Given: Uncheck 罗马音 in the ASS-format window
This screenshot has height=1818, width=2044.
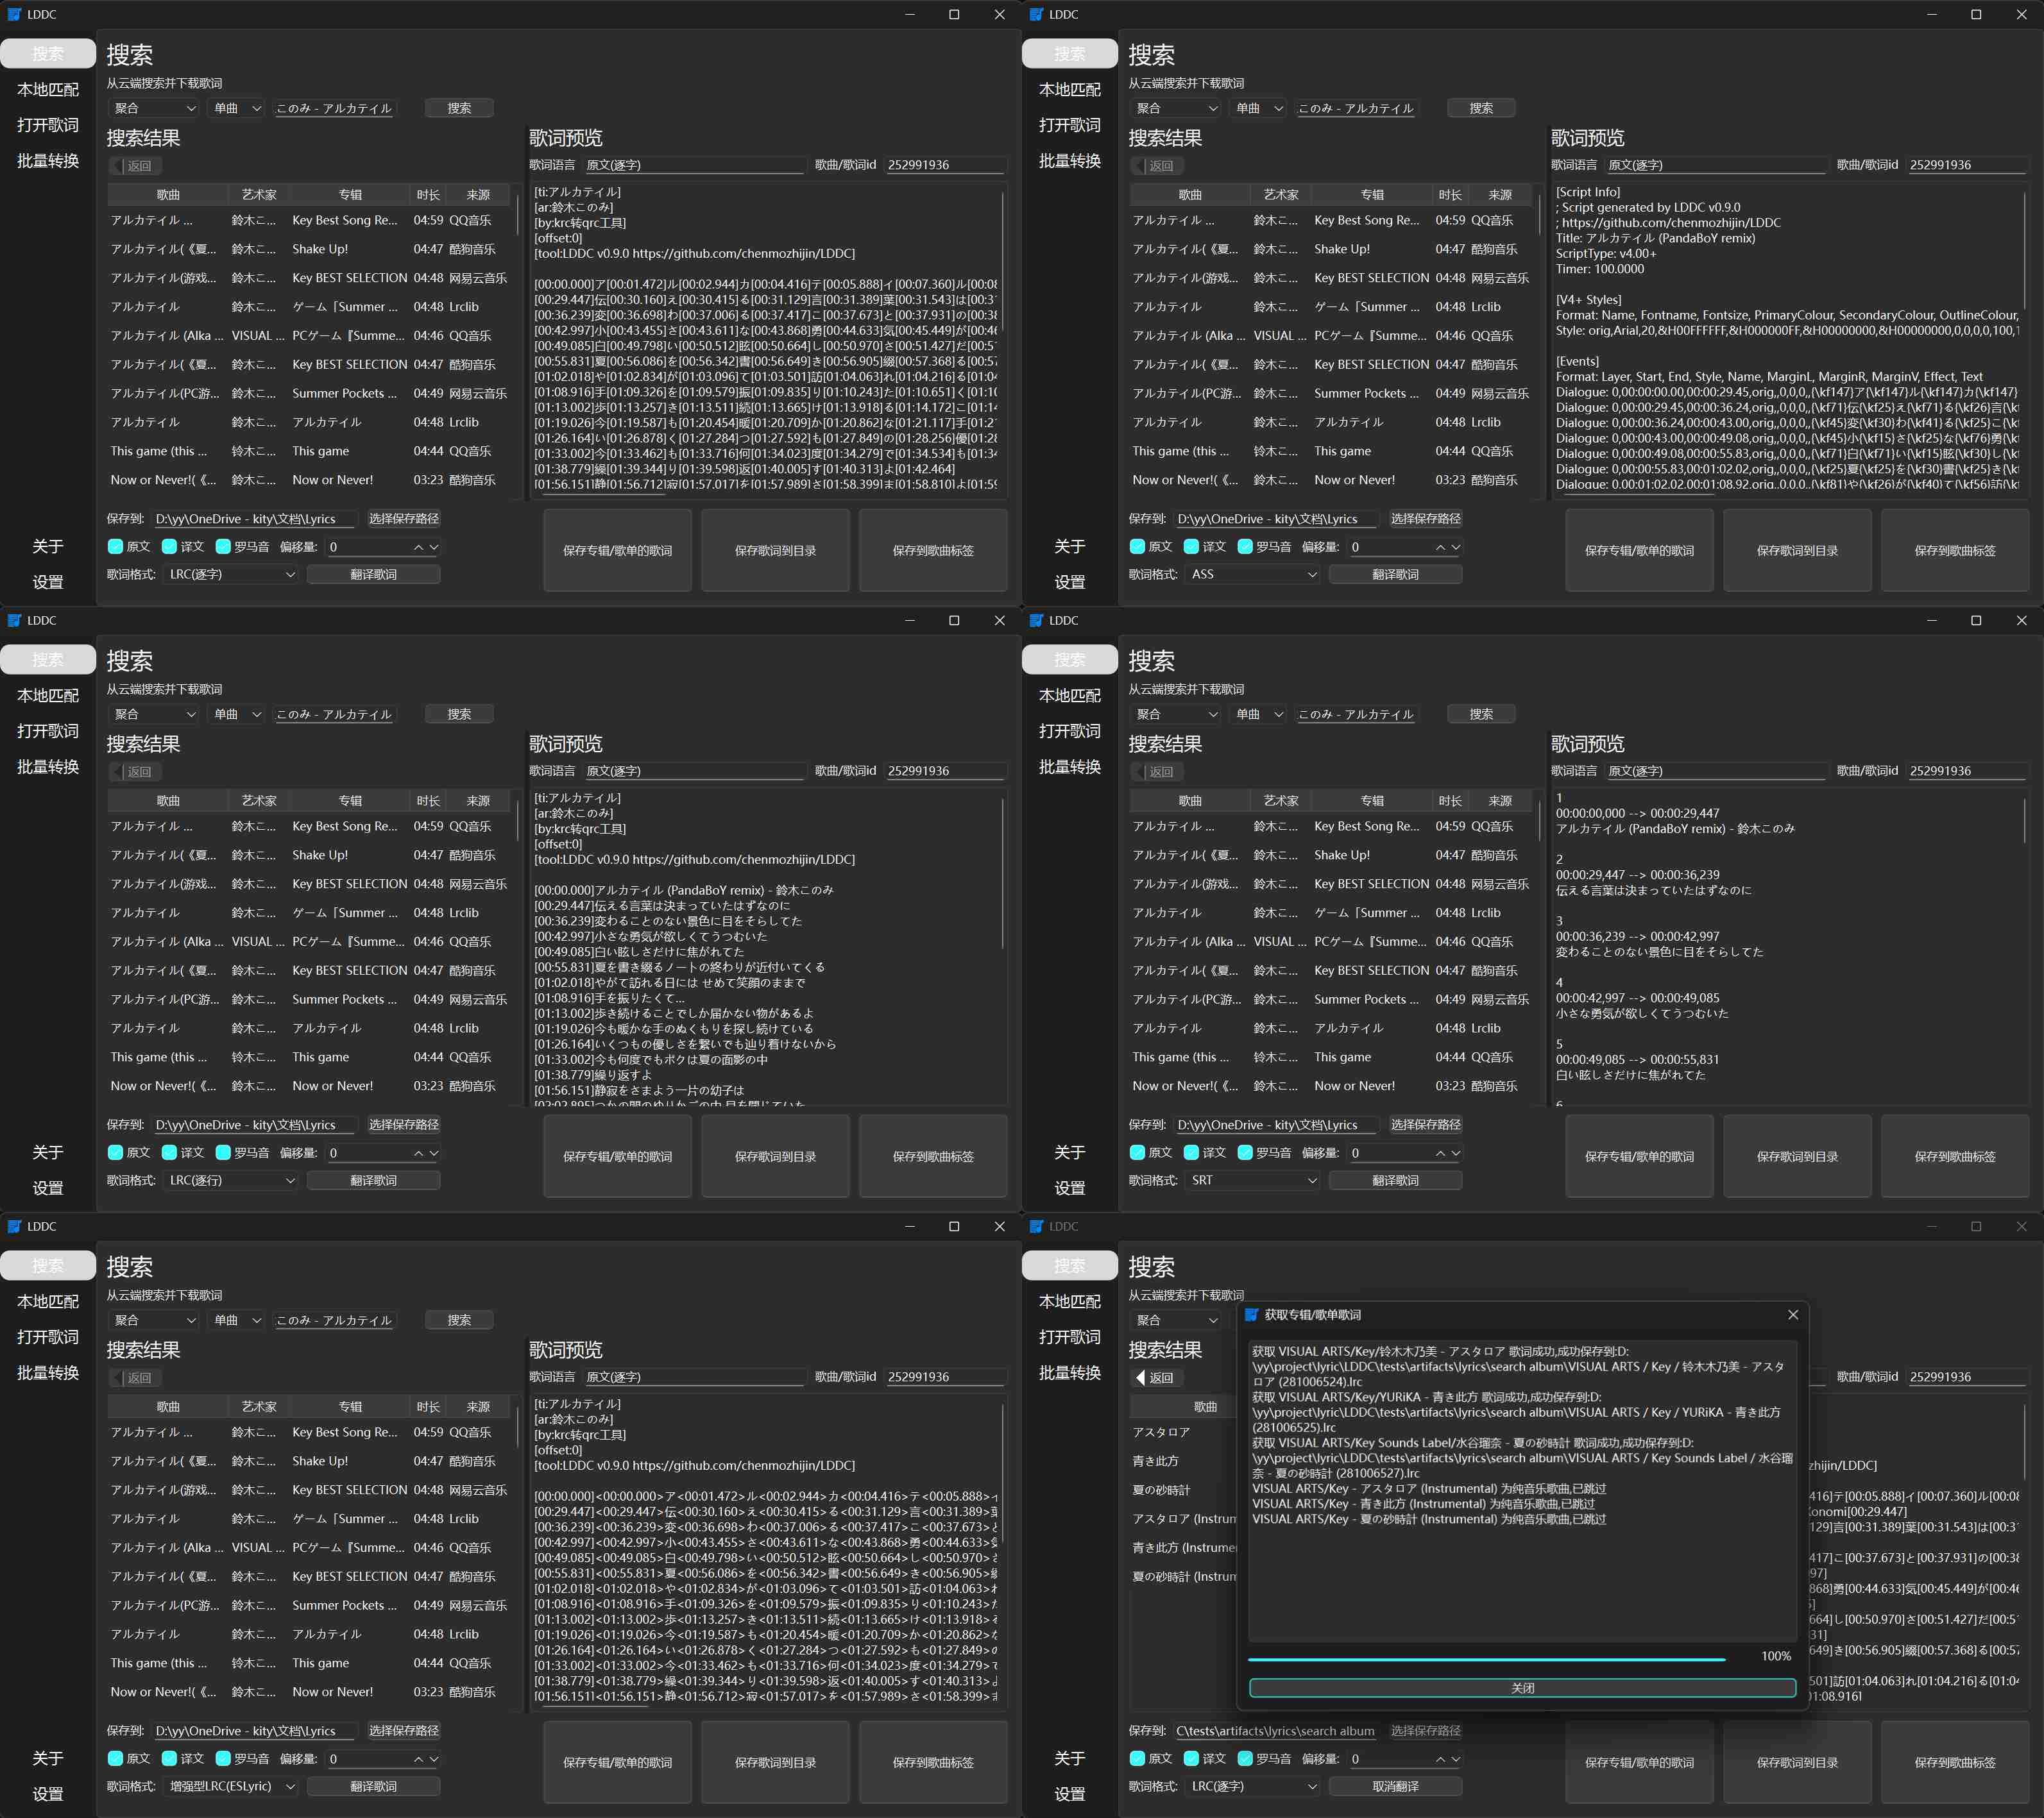Looking at the screenshot, I should coord(1245,547).
